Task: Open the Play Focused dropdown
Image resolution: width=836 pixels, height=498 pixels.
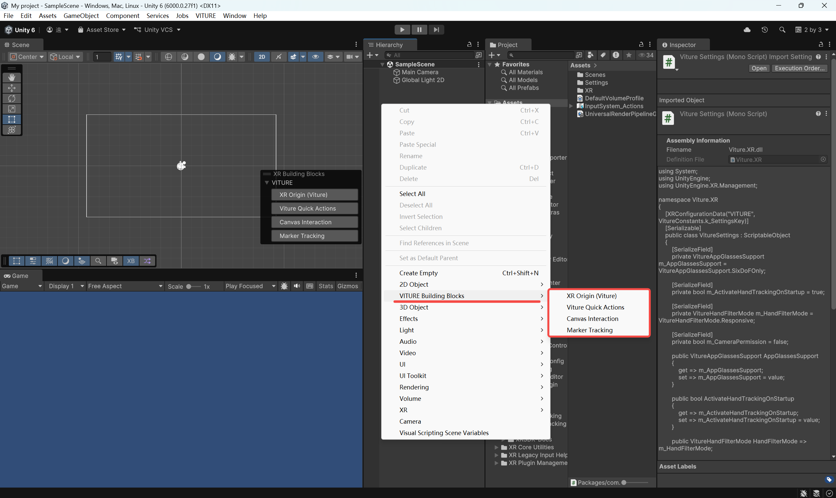Action: pyautogui.click(x=251, y=286)
